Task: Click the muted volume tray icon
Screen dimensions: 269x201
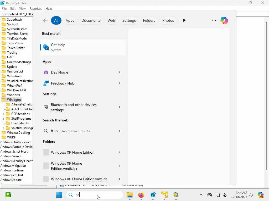Action: coord(225,195)
